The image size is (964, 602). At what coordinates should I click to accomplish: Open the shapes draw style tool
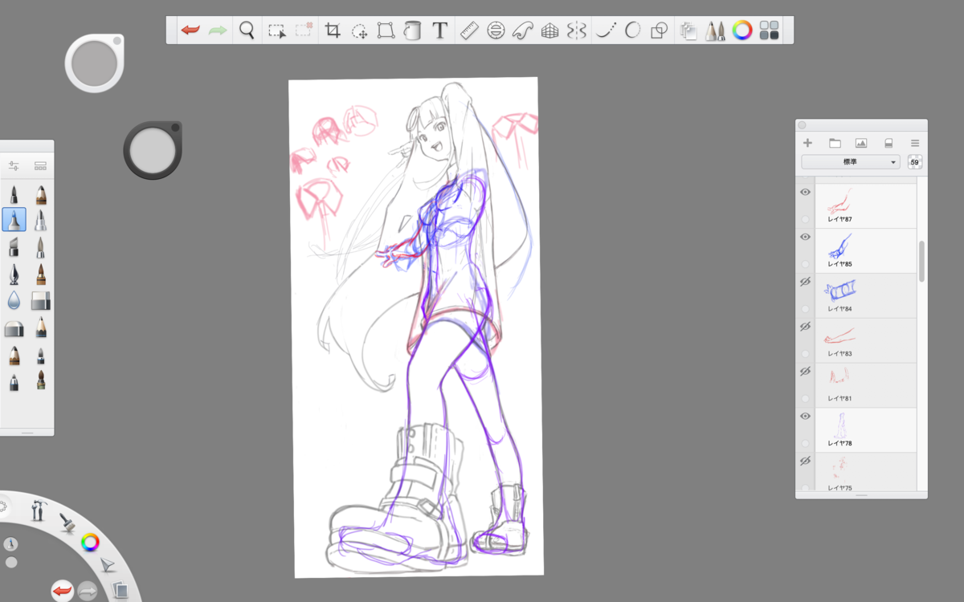[659, 31]
